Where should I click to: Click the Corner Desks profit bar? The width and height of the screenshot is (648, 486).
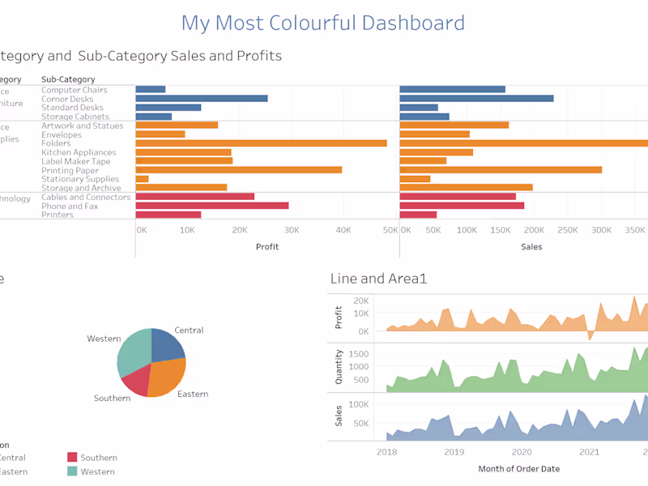click(200, 99)
